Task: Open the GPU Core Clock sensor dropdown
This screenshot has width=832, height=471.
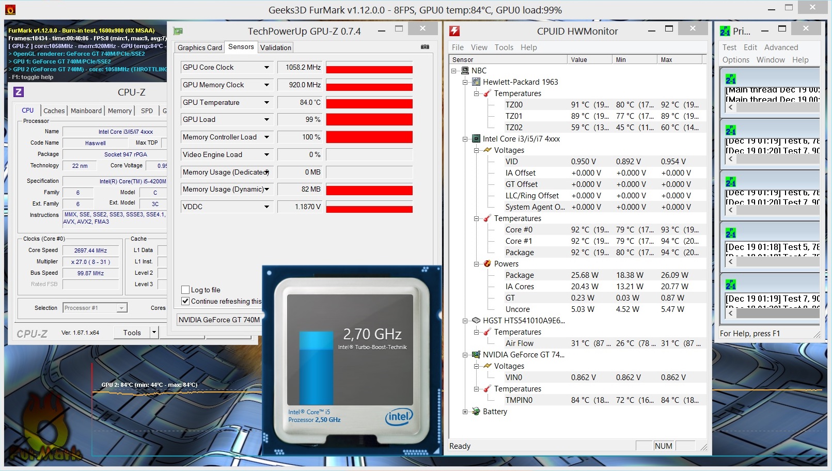Action: (266, 67)
